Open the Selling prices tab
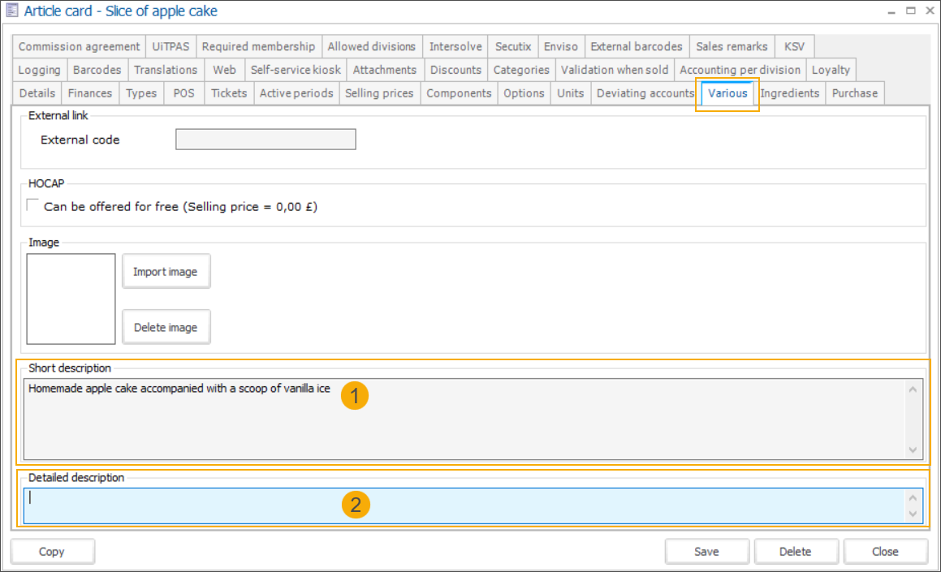 [x=379, y=93]
